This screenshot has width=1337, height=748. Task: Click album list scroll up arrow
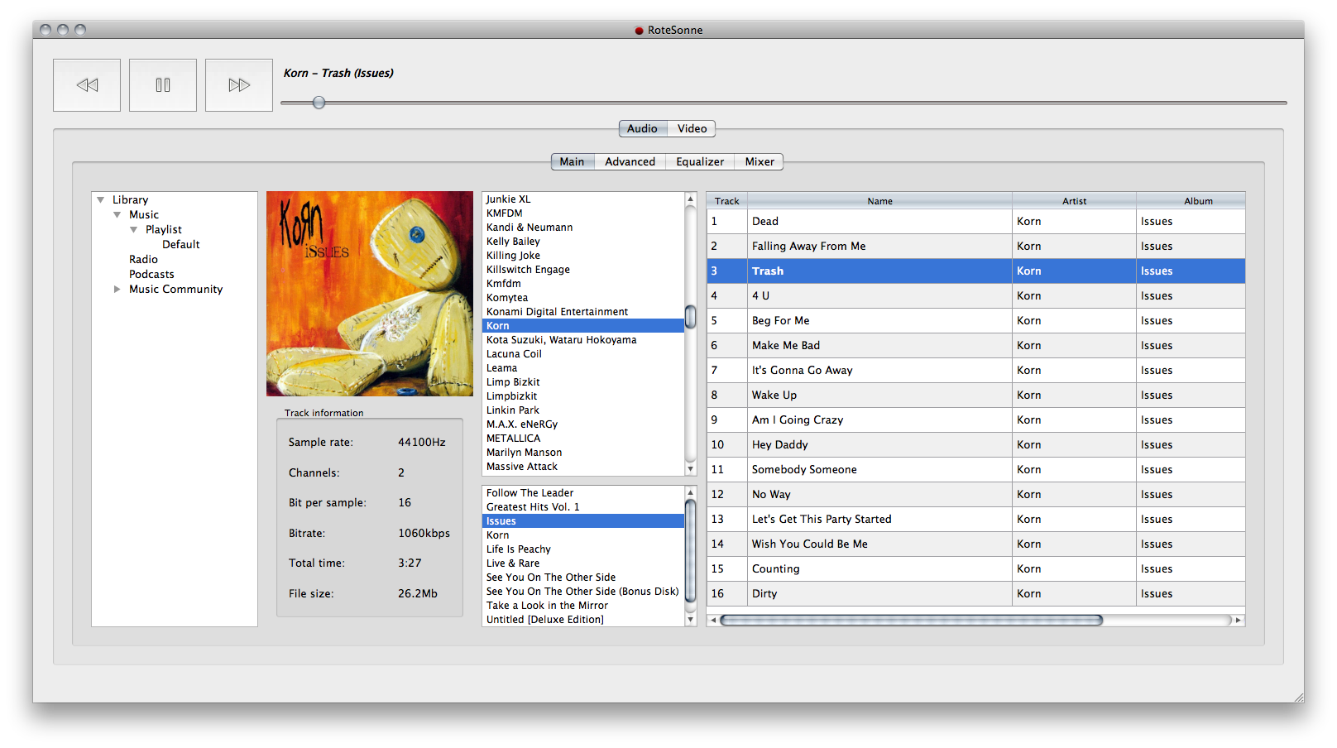pos(691,491)
